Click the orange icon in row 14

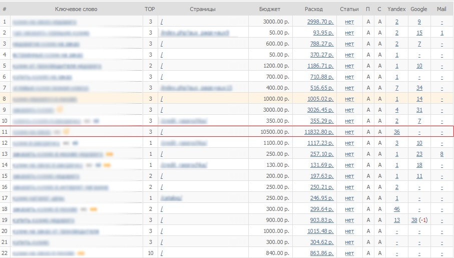point(107,165)
